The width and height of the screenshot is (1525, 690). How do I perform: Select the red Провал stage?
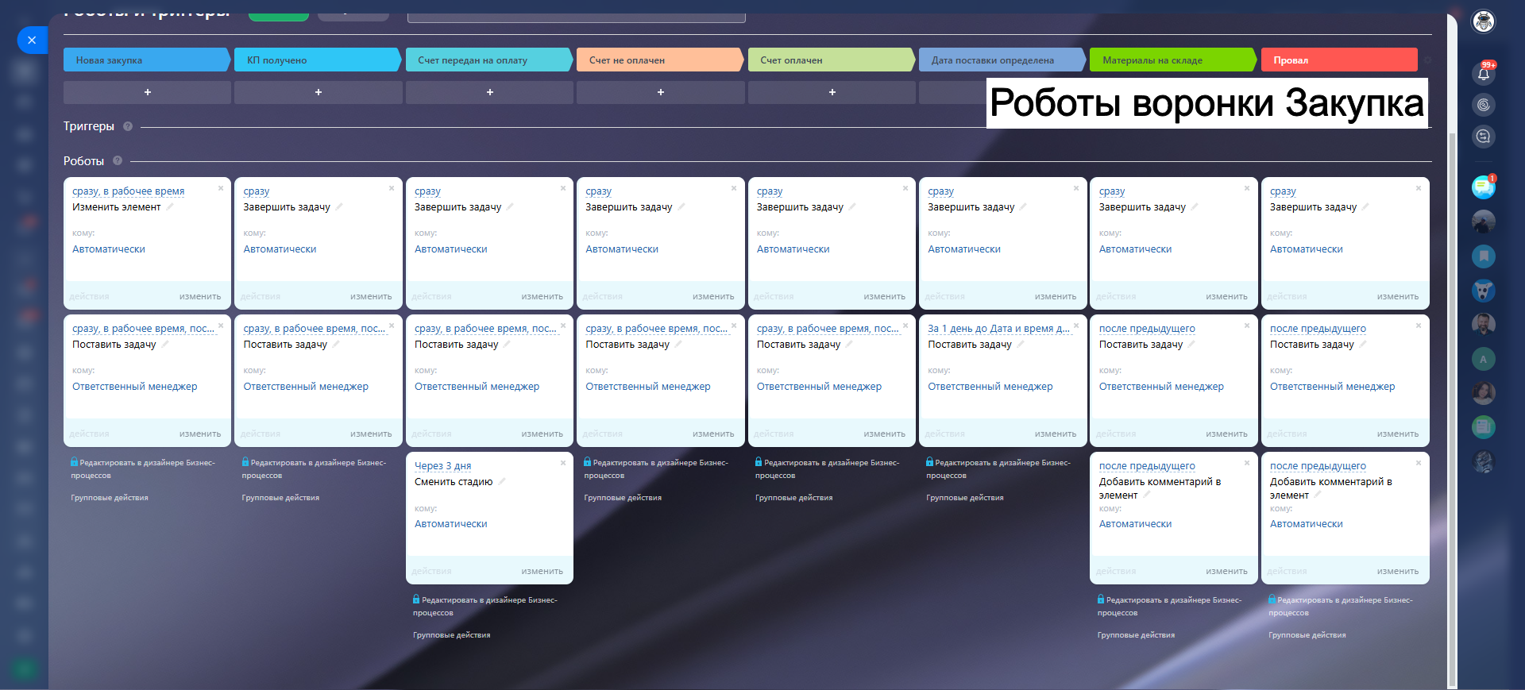(1339, 60)
